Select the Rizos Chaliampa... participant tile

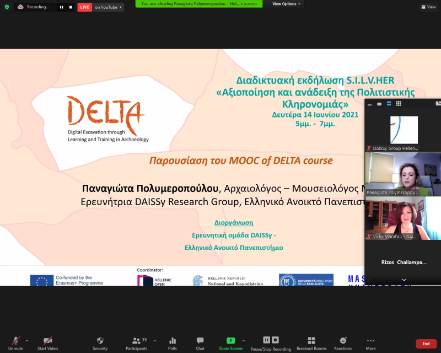pos(404,263)
